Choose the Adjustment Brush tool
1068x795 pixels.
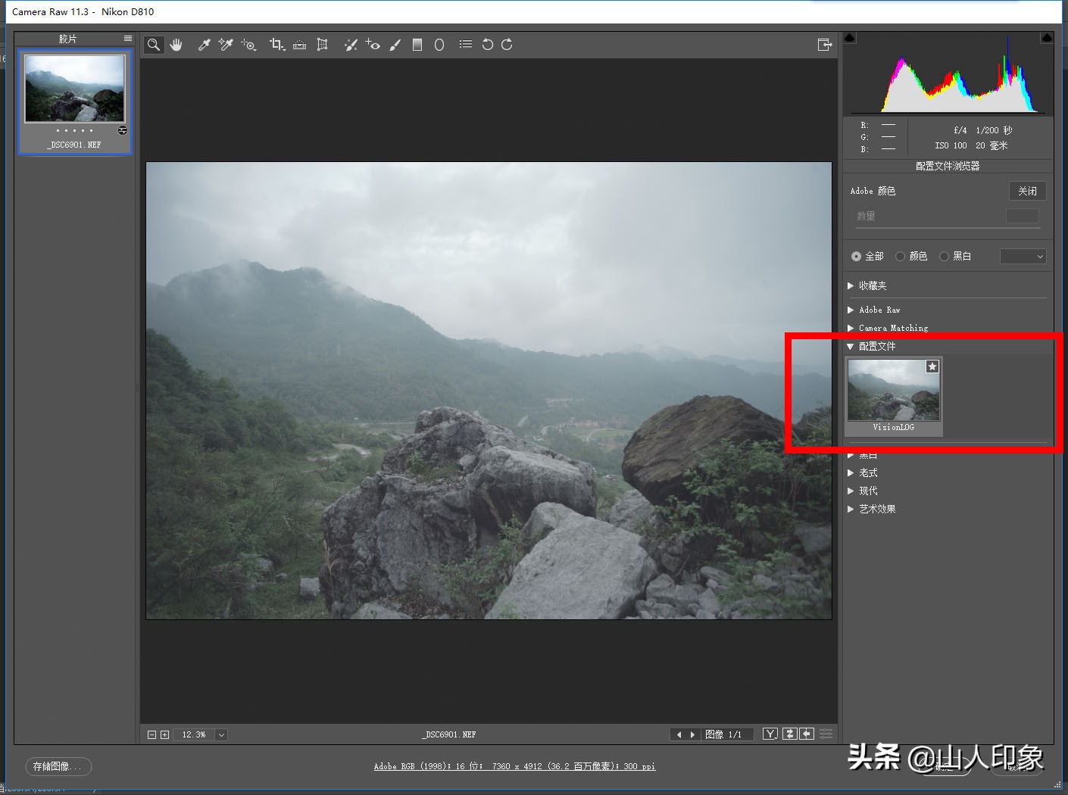coord(395,45)
